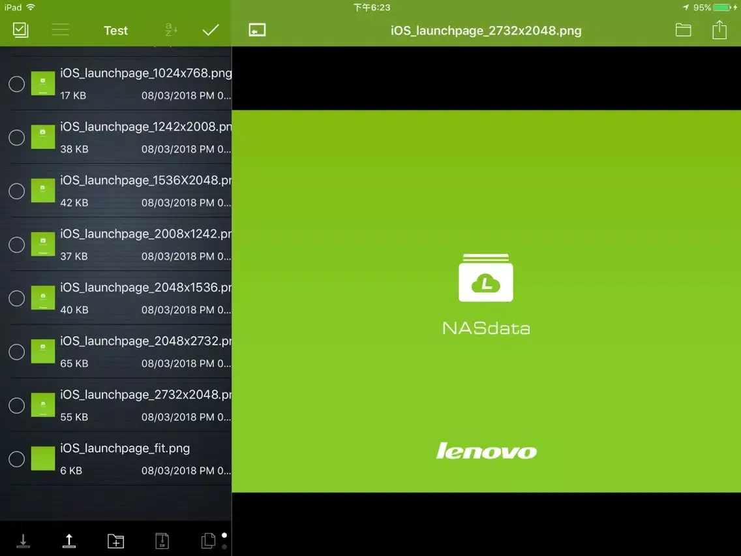Toggle fullscreen preview panel icon
Screen dimensions: 741x556
257,30
